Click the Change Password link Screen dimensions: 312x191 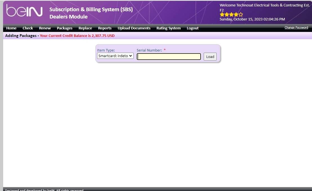point(296,27)
